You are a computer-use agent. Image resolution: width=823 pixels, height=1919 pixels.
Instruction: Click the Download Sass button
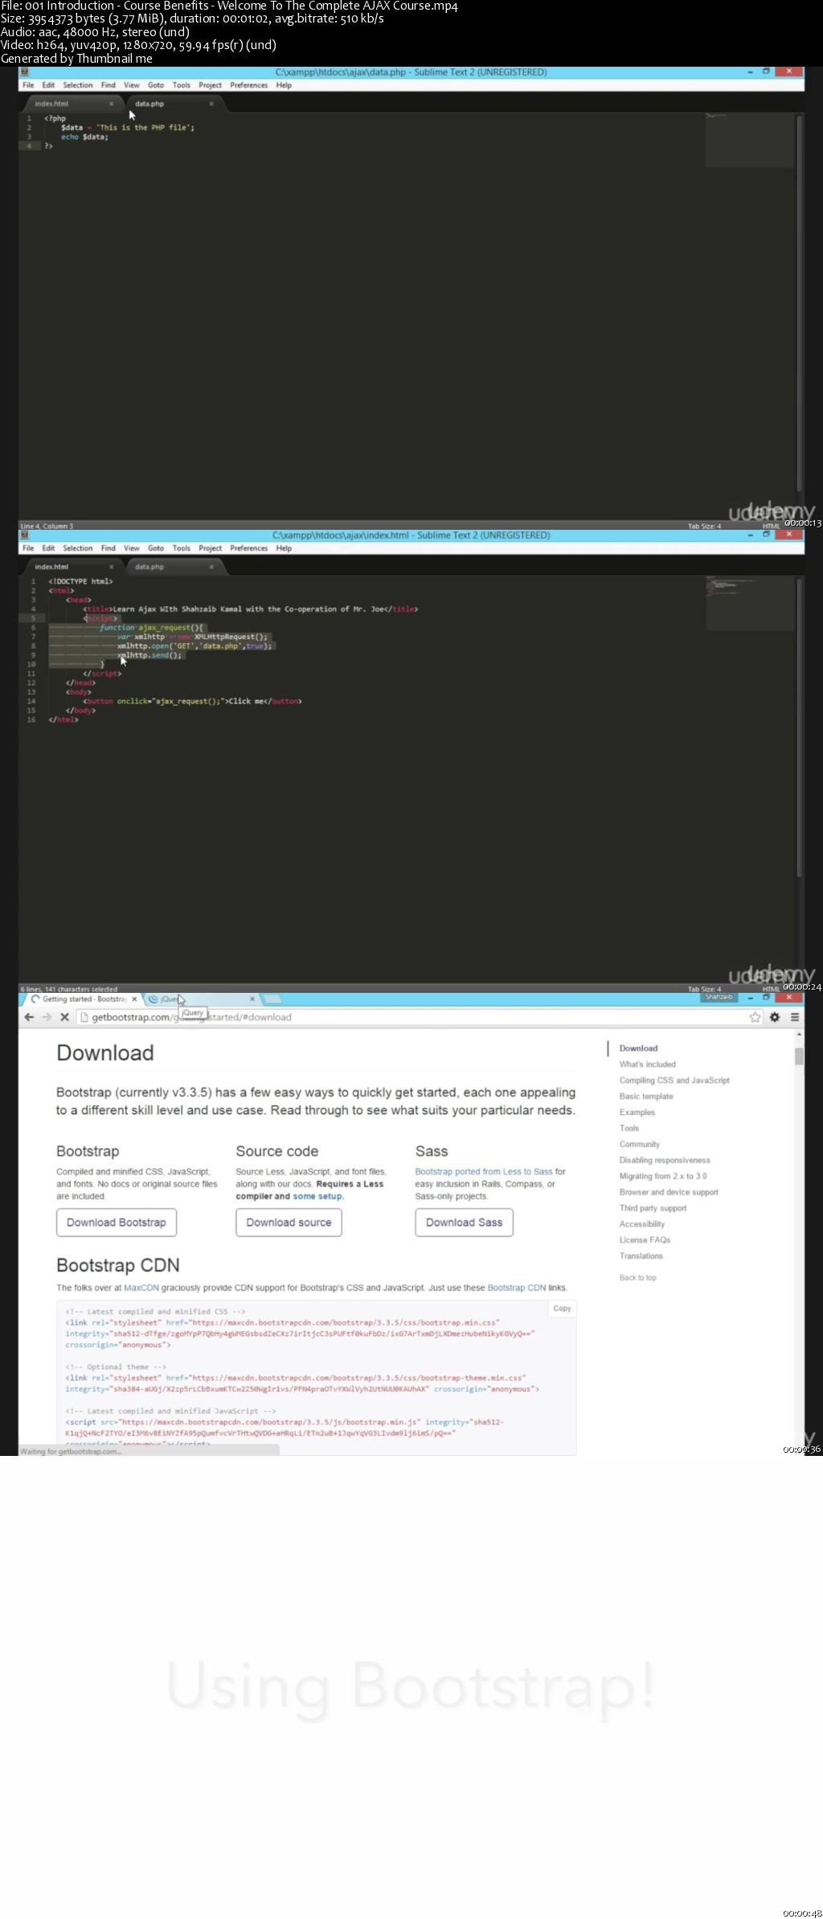click(464, 1222)
